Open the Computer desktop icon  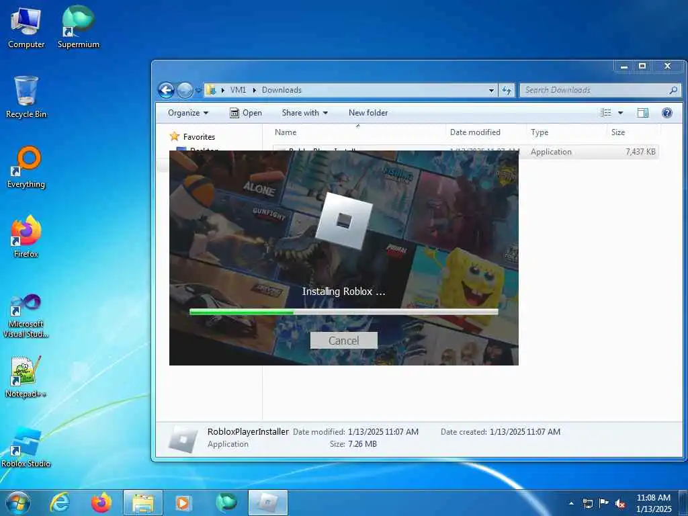tap(26, 28)
